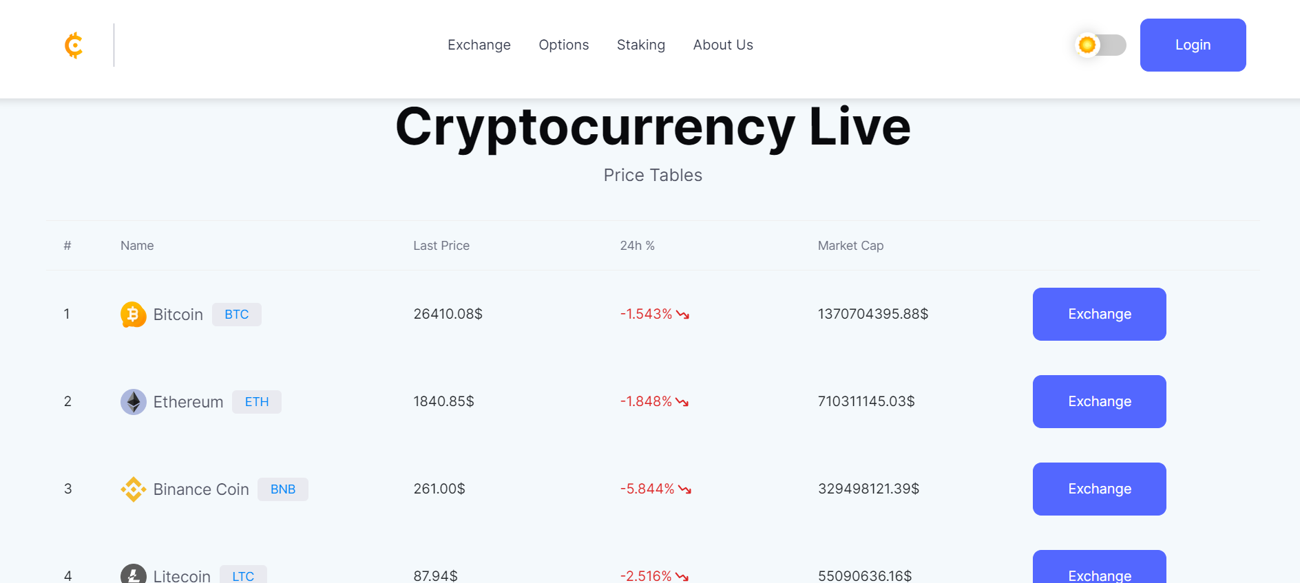Click the Bitcoin coin icon
Image resolution: width=1300 pixels, height=583 pixels.
pos(133,315)
